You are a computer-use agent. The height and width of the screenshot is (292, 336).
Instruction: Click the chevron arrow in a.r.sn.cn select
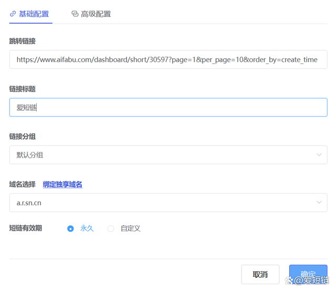coord(319,202)
